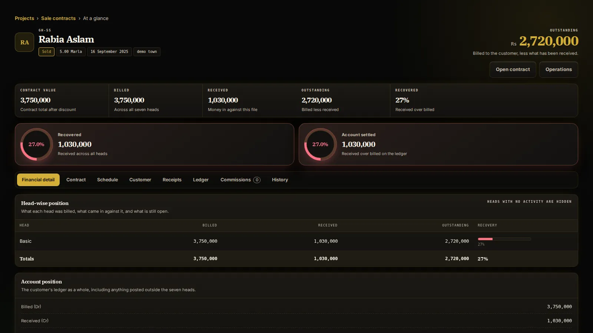This screenshot has width=593, height=333.
Task: Click the GH-55 file code
Action: [45, 30]
